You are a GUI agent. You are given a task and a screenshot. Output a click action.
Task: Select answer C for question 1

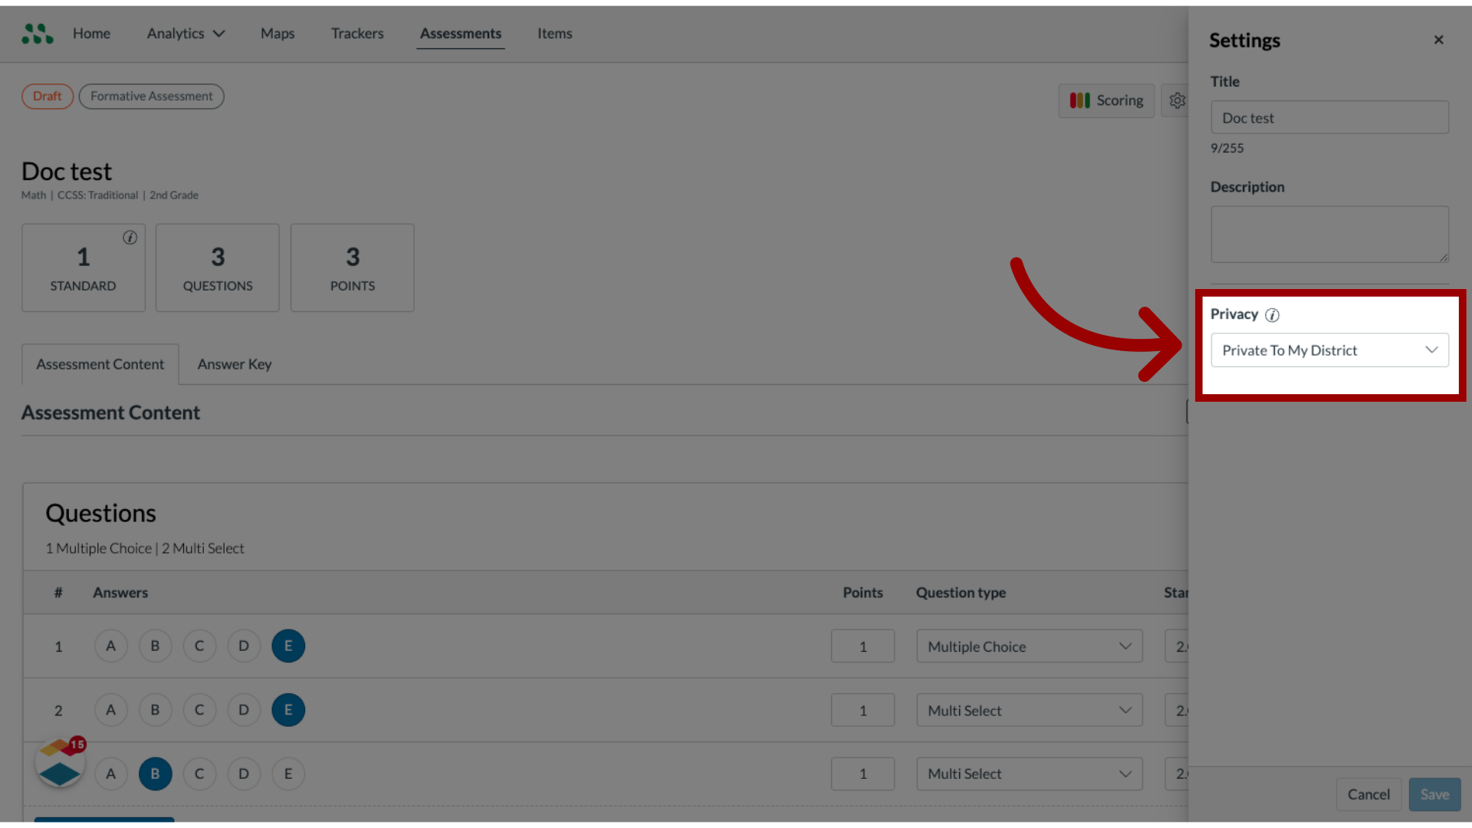[x=199, y=646]
